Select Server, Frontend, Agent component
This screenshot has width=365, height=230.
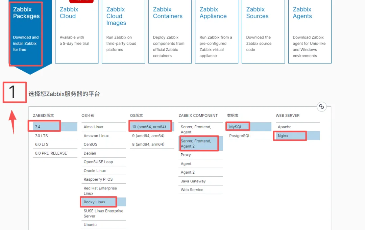click(201, 129)
